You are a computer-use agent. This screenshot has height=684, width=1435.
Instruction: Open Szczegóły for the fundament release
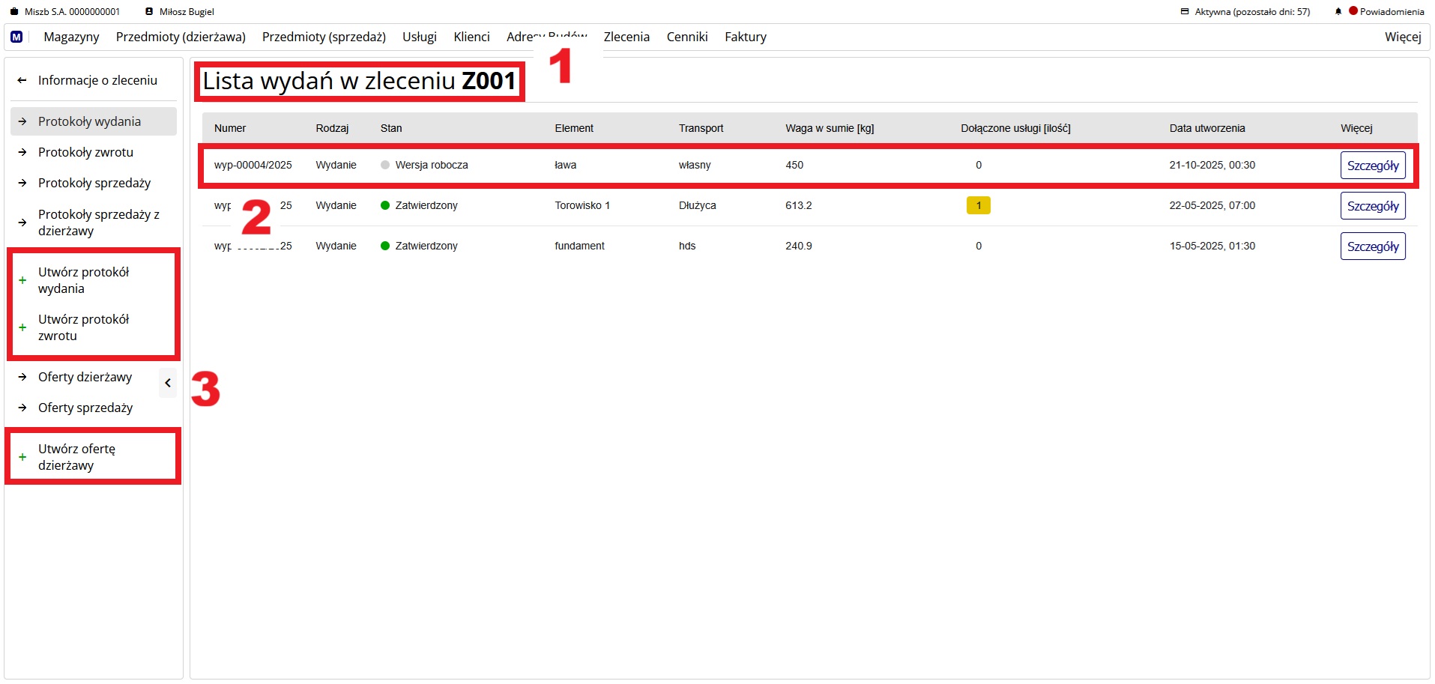[x=1372, y=246]
